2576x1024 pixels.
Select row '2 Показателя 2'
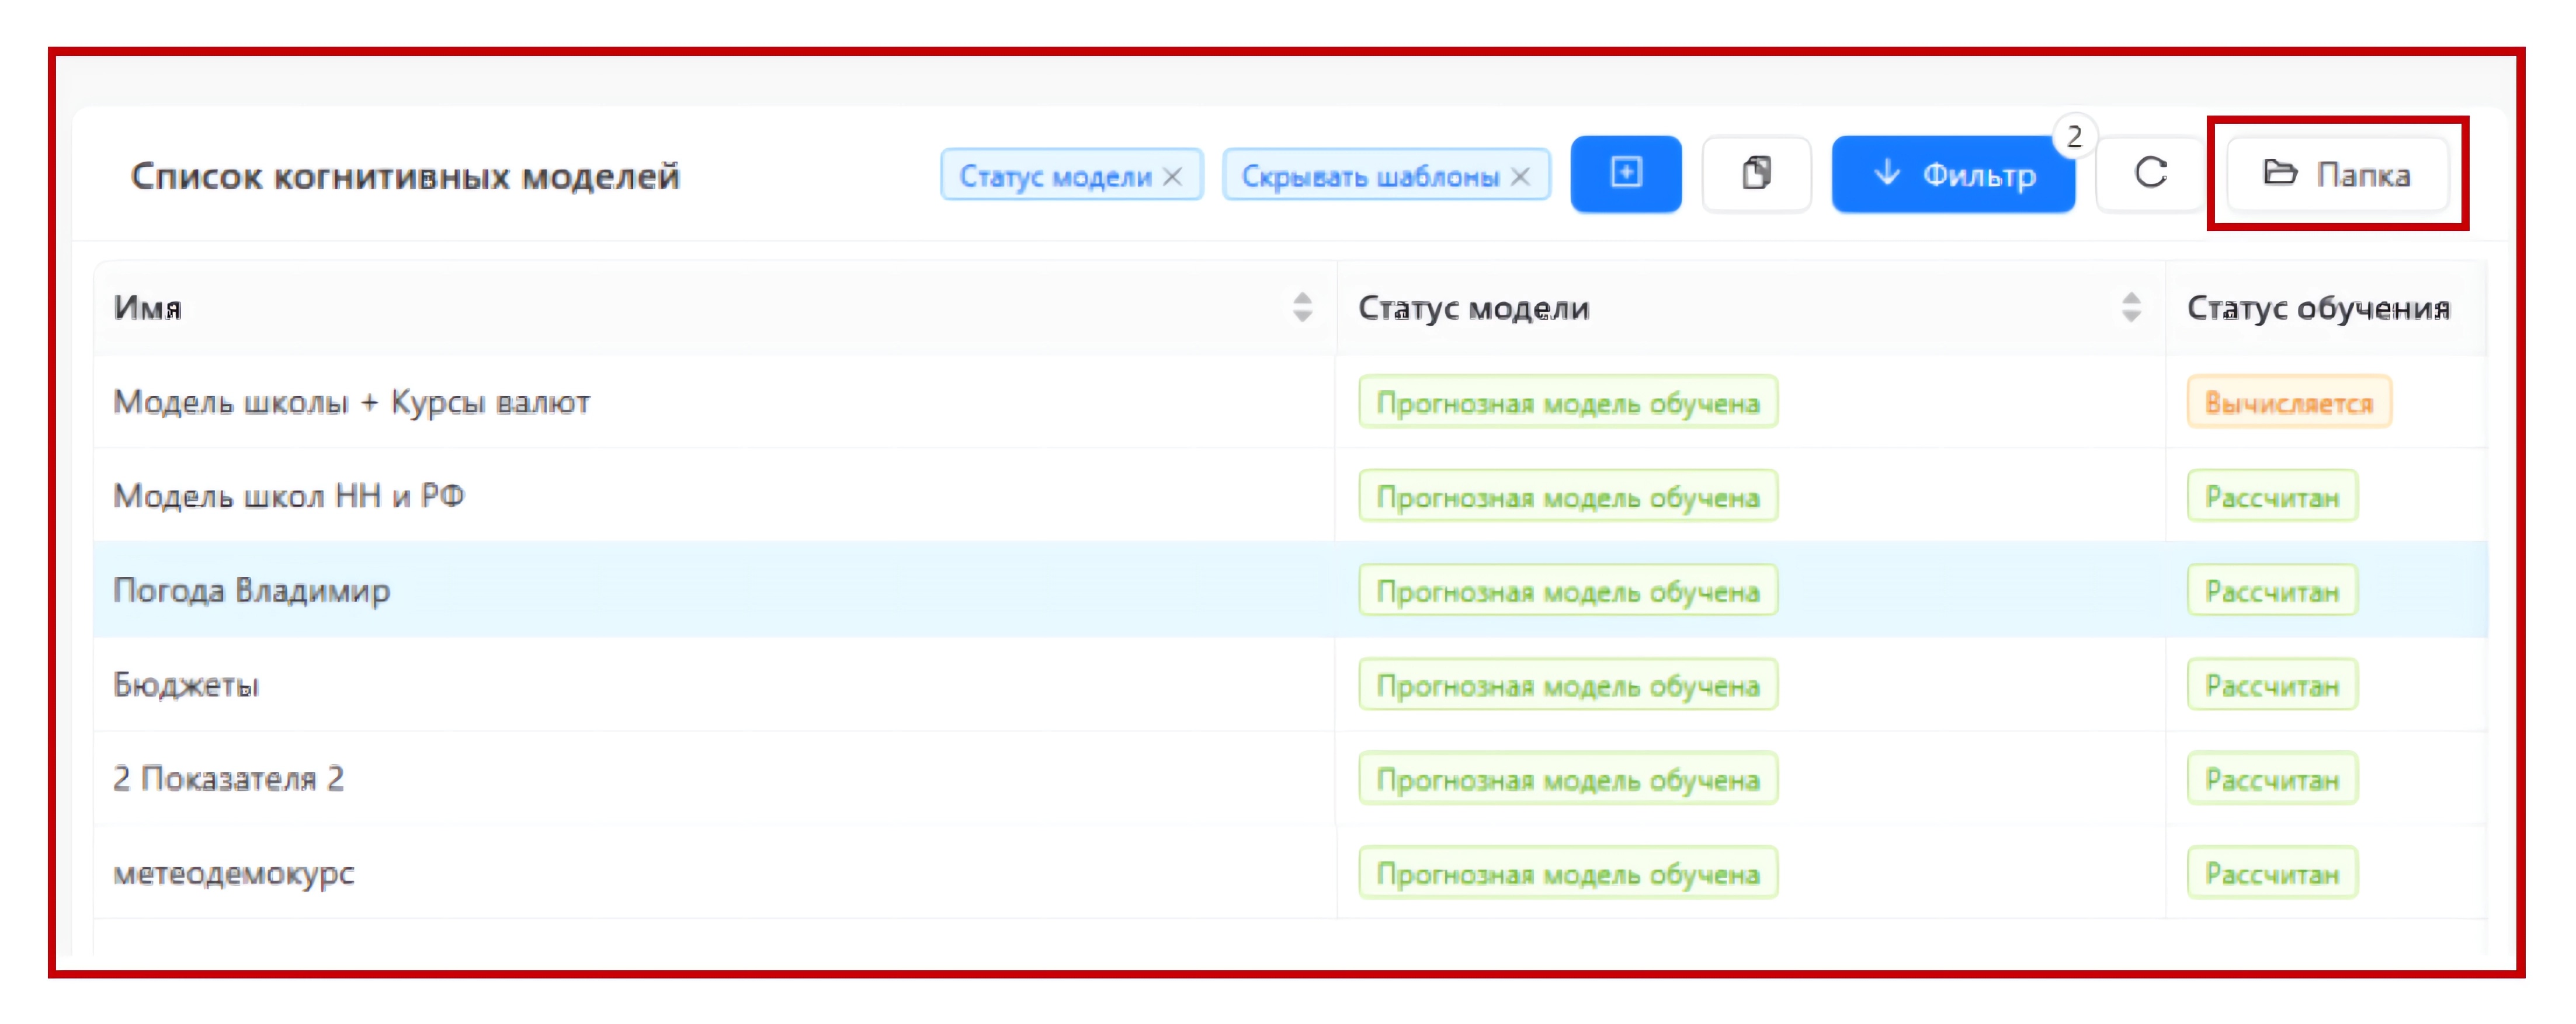tap(228, 778)
